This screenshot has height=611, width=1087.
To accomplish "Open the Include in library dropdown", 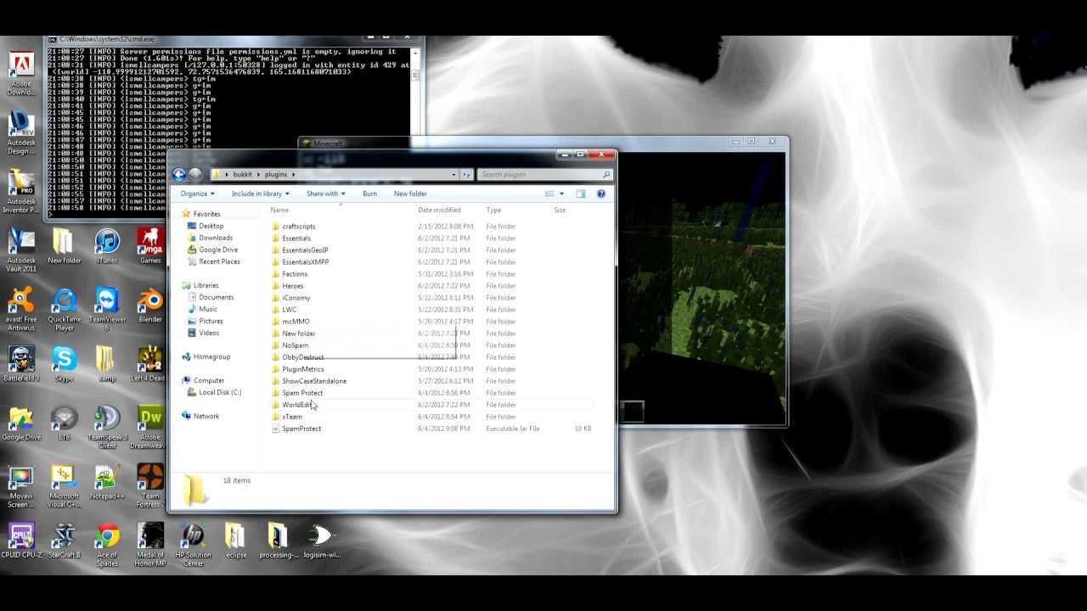I will point(261,193).
